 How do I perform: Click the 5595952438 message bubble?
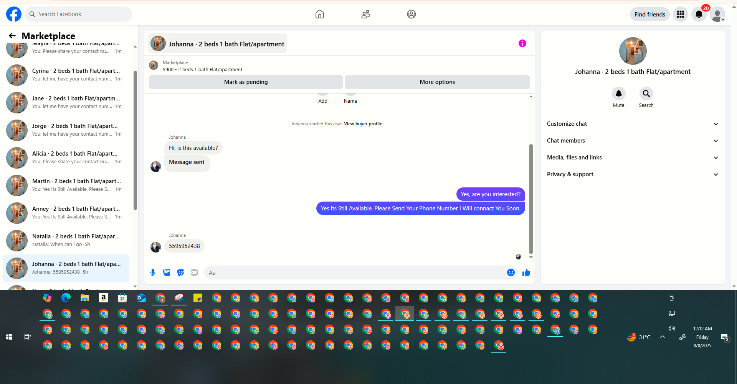[184, 246]
